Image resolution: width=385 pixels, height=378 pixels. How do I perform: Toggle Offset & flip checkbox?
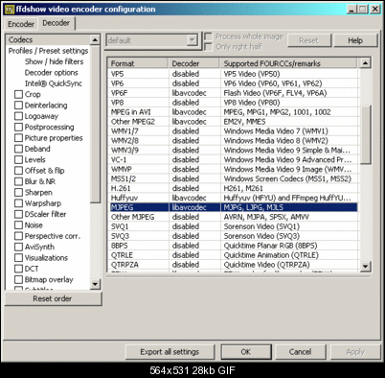(x=19, y=171)
